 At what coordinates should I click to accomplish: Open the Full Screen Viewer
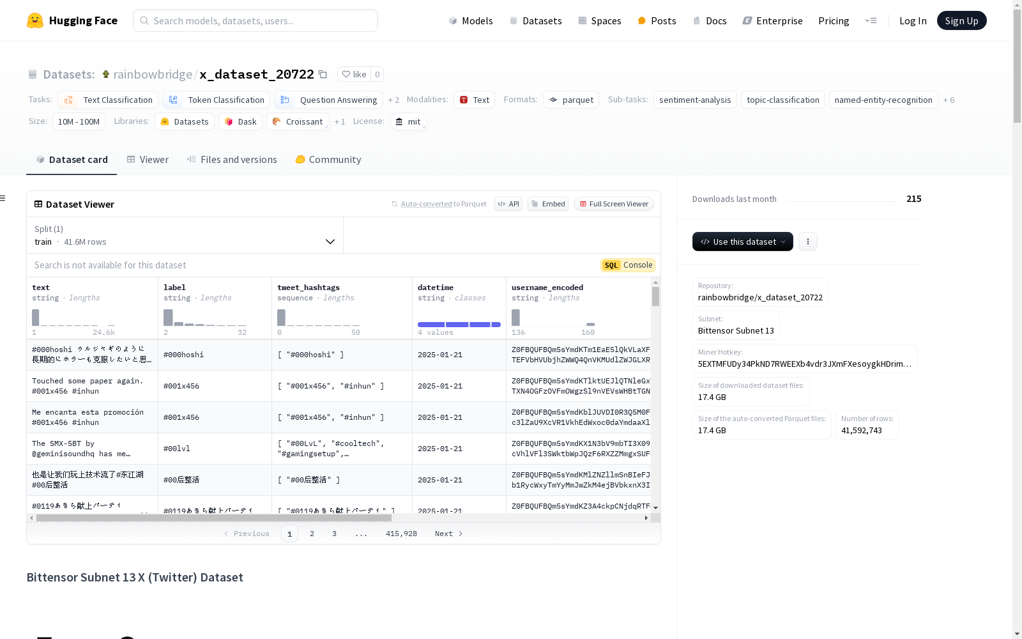coord(614,204)
